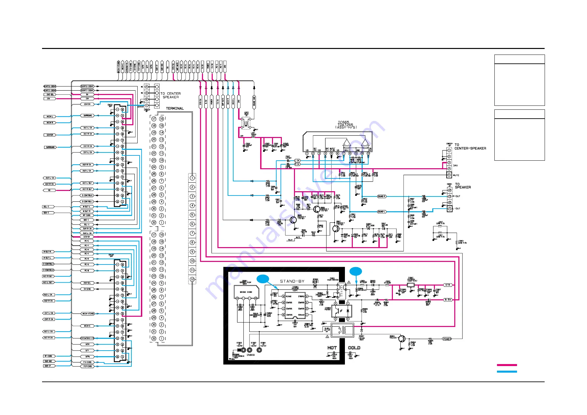This screenshot has width=587, height=415.
Task: Select the BRIDGE DIODE component block
Action: click(246, 292)
